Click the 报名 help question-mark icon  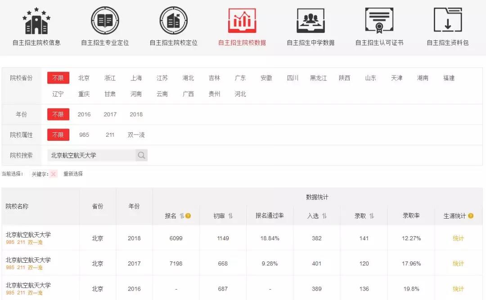pyautogui.click(x=188, y=216)
